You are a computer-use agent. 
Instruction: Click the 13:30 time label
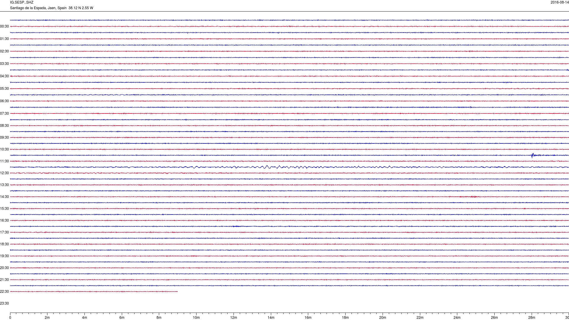pyautogui.click(x=4, y=185)
